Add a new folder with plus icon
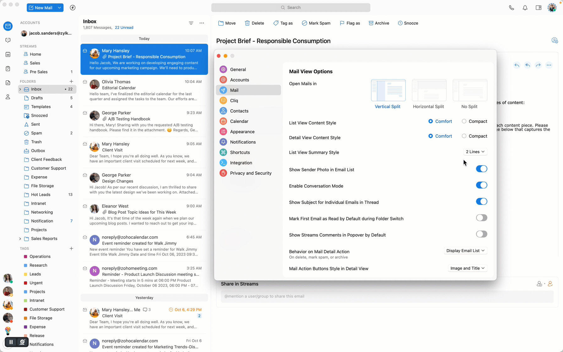Image resolution: width=563 pixels, height=352 pixels. coord(71,81)
